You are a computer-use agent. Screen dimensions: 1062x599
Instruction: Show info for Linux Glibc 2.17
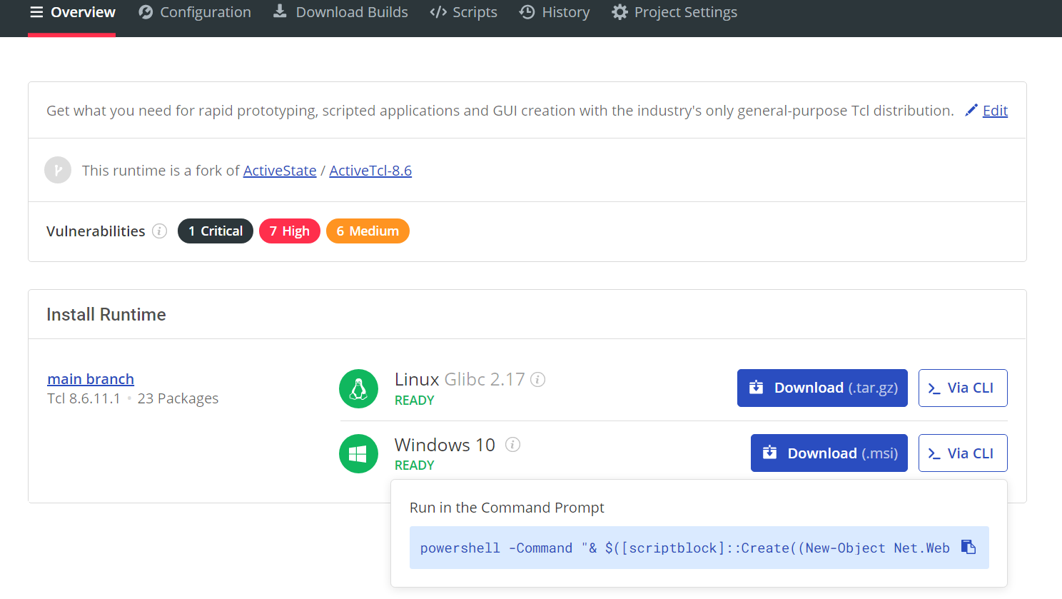coord(538,379)
